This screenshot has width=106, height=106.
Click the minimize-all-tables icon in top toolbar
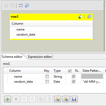pyautogui.click(x=27, y=6)
